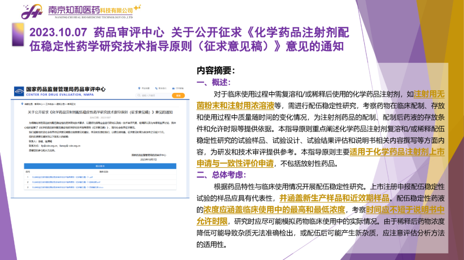Click the contact us phone icon
464x260 pixels.
156,88
